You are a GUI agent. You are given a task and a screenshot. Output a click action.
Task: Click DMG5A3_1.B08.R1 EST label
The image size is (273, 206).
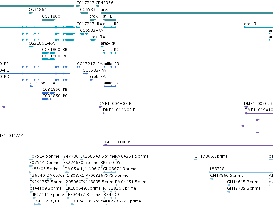pos(66,176)
